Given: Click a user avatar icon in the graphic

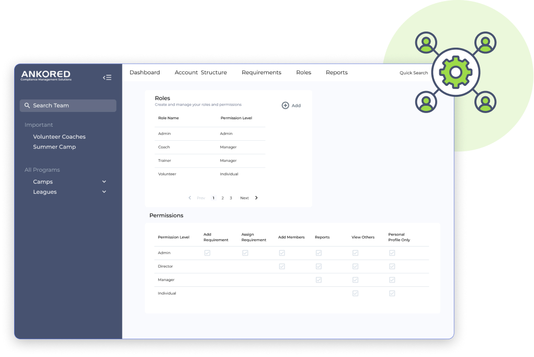Looking at the screenshot, I should pyautogui.click(x=426, y=41).
